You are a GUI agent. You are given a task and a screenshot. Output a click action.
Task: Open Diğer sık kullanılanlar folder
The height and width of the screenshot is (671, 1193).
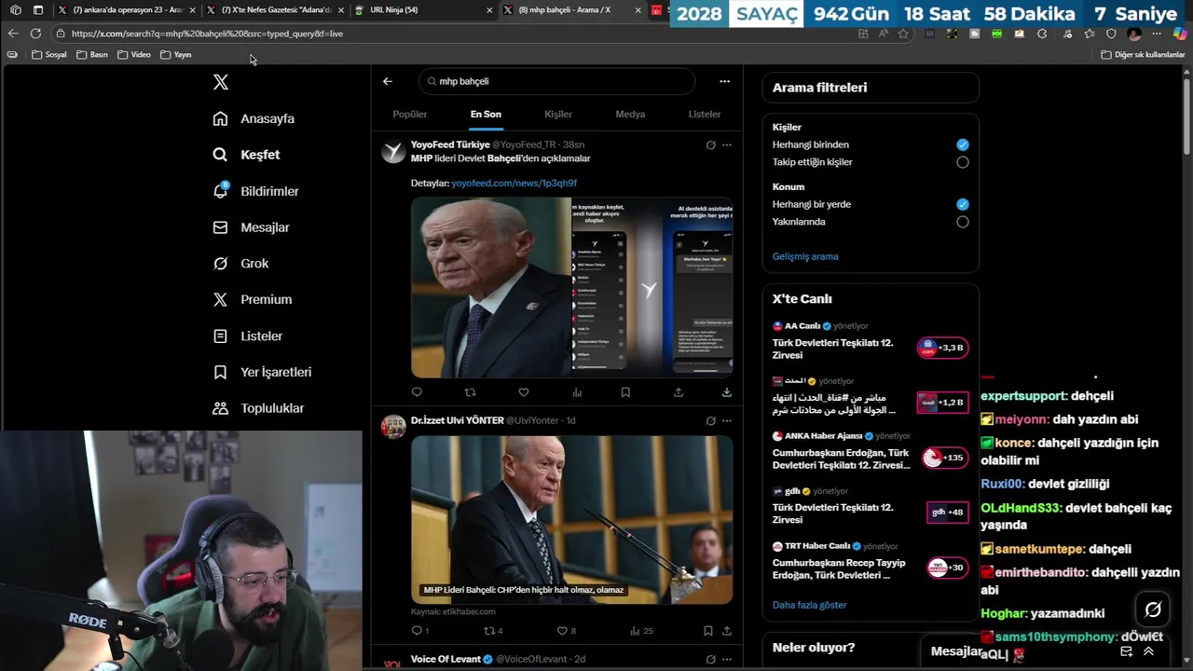[x=1143, y=55]
